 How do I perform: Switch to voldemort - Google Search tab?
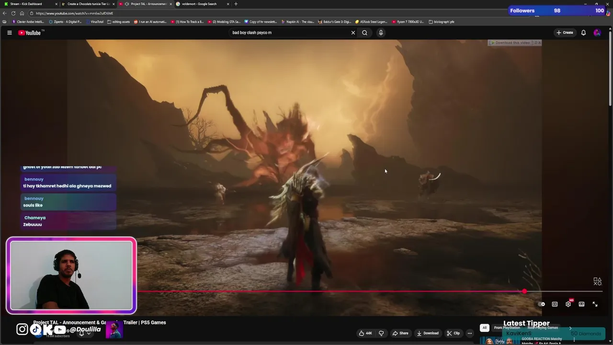tap(199, 4)
